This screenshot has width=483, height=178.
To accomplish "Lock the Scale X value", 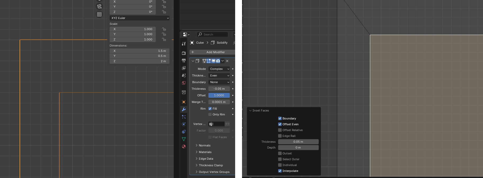I will click(164, 29).
